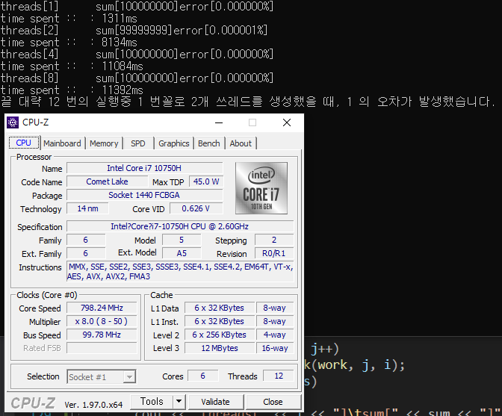Click the L1 Inst. 8-way associativity field
The height and width of the screenshot is (416, 502).
[275, 321]
